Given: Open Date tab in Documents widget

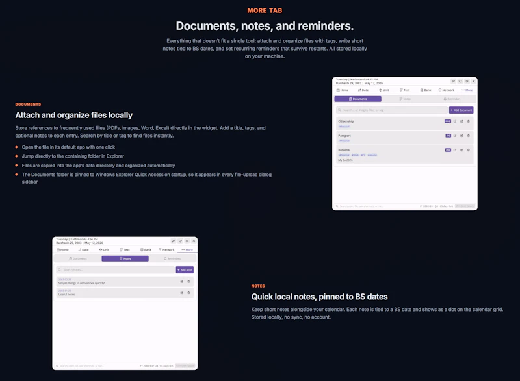Looking at the screenshot, I should (x=363, y=90).
